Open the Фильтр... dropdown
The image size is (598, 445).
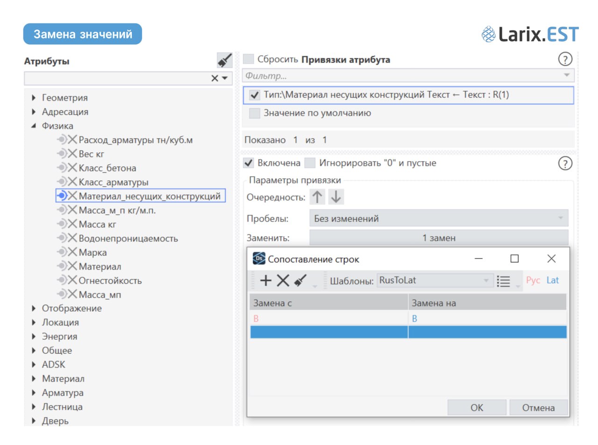[x=567, y=75]
